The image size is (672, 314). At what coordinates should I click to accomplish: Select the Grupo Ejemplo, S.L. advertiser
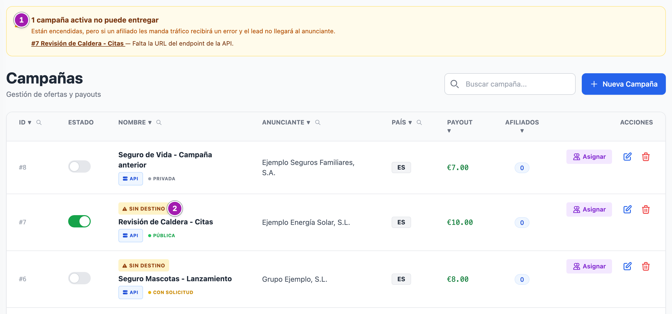[294, 279]
